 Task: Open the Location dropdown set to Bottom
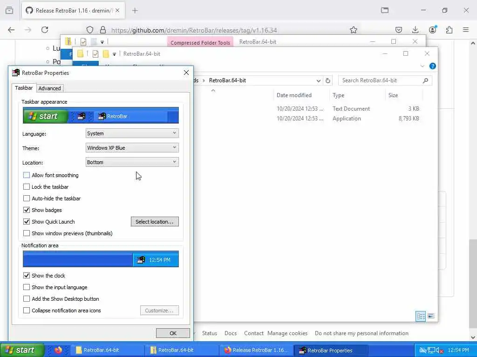[x=132, y=162]
